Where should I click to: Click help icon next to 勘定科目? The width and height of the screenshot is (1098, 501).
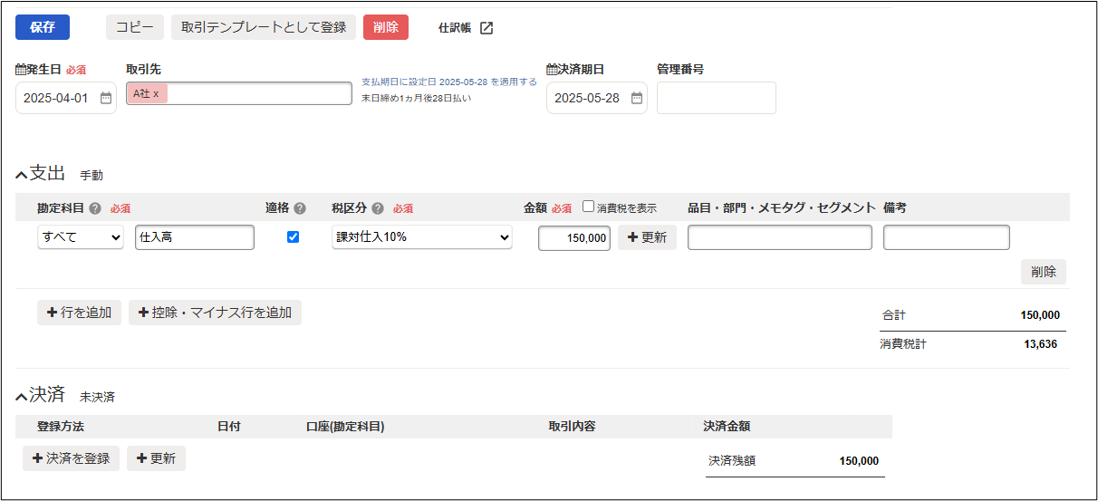[95, 208]
